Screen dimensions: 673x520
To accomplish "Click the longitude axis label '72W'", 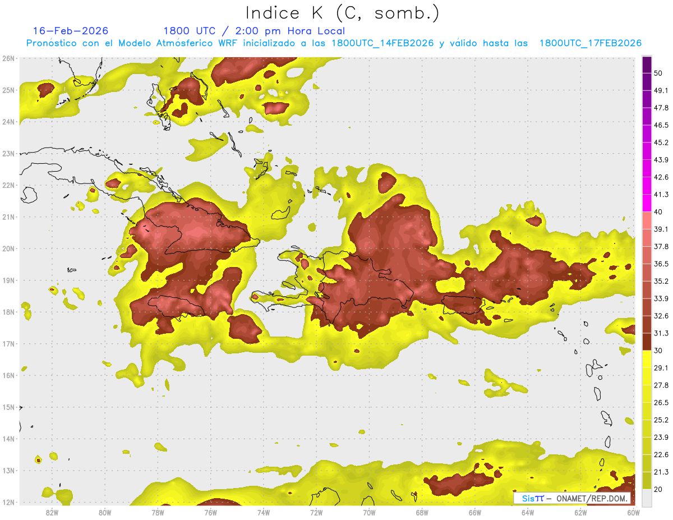I will tap(316, 512).
